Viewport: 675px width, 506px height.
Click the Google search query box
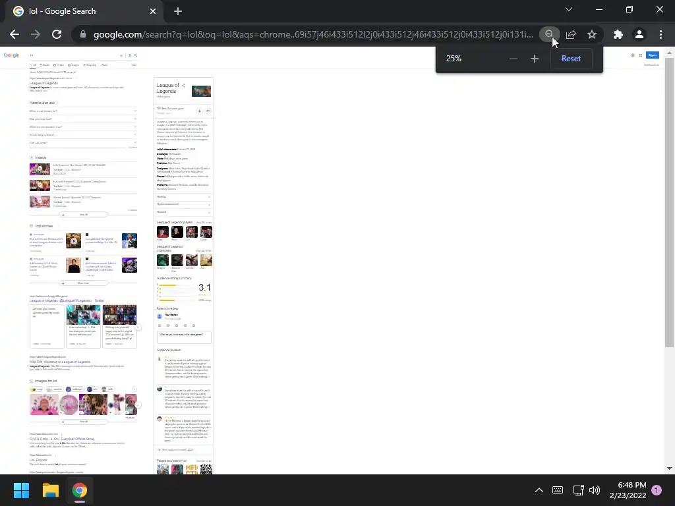click(x=74, y=55)
